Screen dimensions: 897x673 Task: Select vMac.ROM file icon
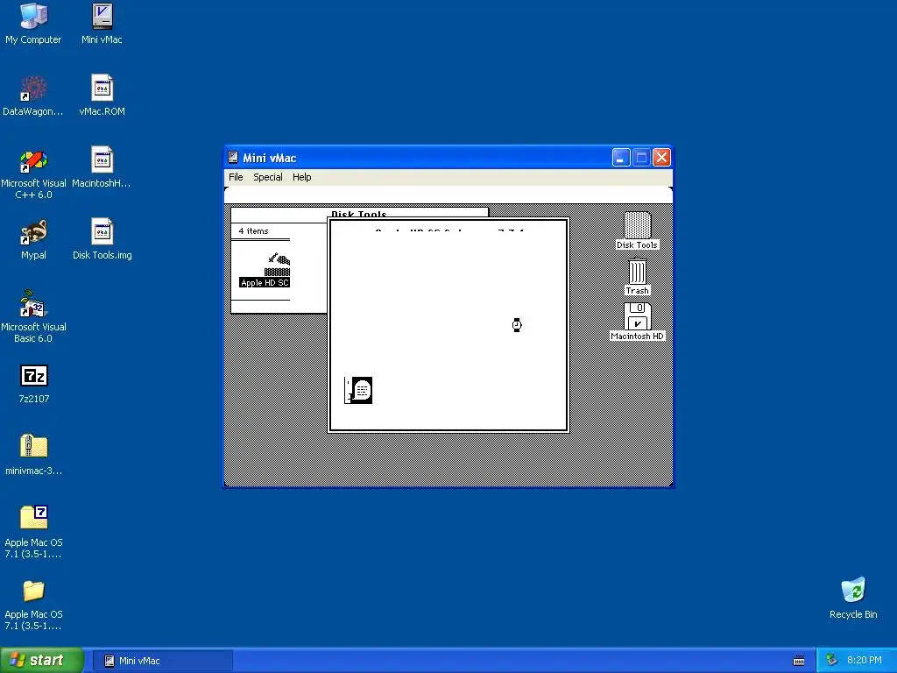102,96
